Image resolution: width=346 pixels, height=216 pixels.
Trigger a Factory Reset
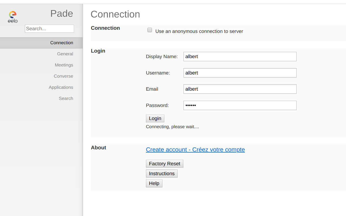coord(164,164)
